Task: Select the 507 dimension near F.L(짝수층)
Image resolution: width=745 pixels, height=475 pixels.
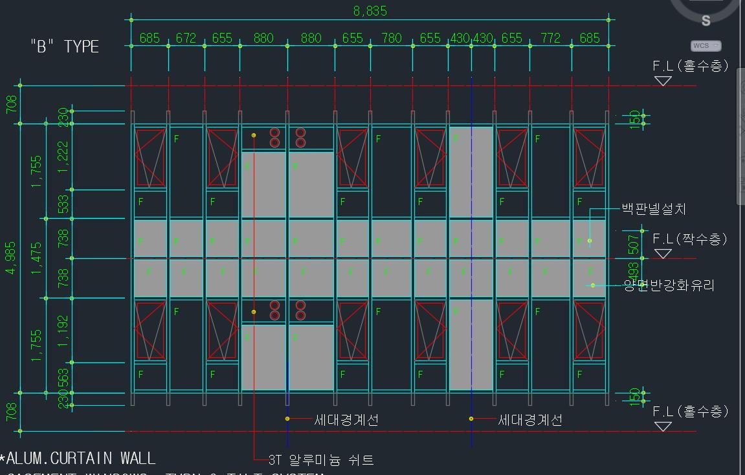Action: [x=633, y=244]
